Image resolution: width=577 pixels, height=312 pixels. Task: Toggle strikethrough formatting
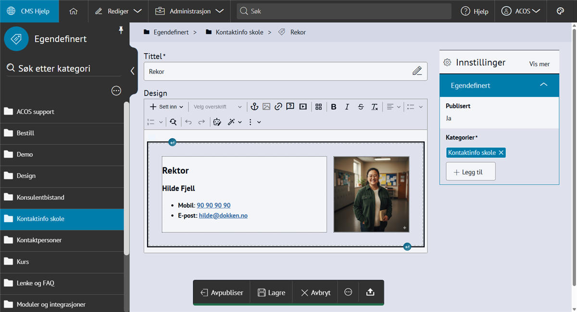361,107
